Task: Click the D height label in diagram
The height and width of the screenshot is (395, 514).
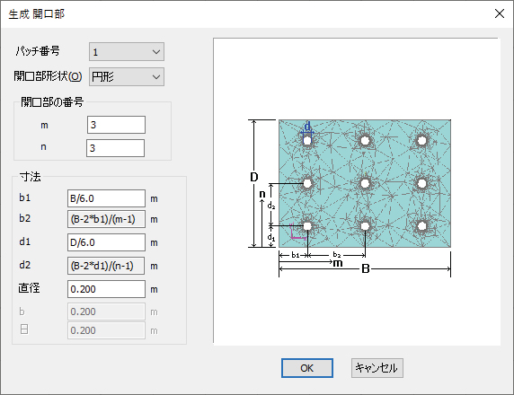Action: pos(254,177)
